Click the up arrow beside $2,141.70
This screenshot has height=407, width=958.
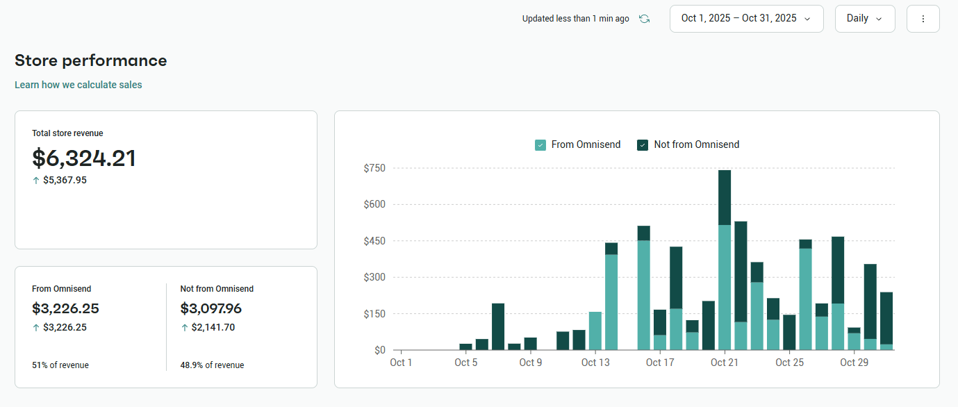[x=184, y=328]
